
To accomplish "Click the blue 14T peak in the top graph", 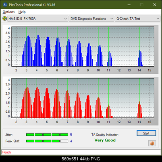I will click(x=140, y=58).
